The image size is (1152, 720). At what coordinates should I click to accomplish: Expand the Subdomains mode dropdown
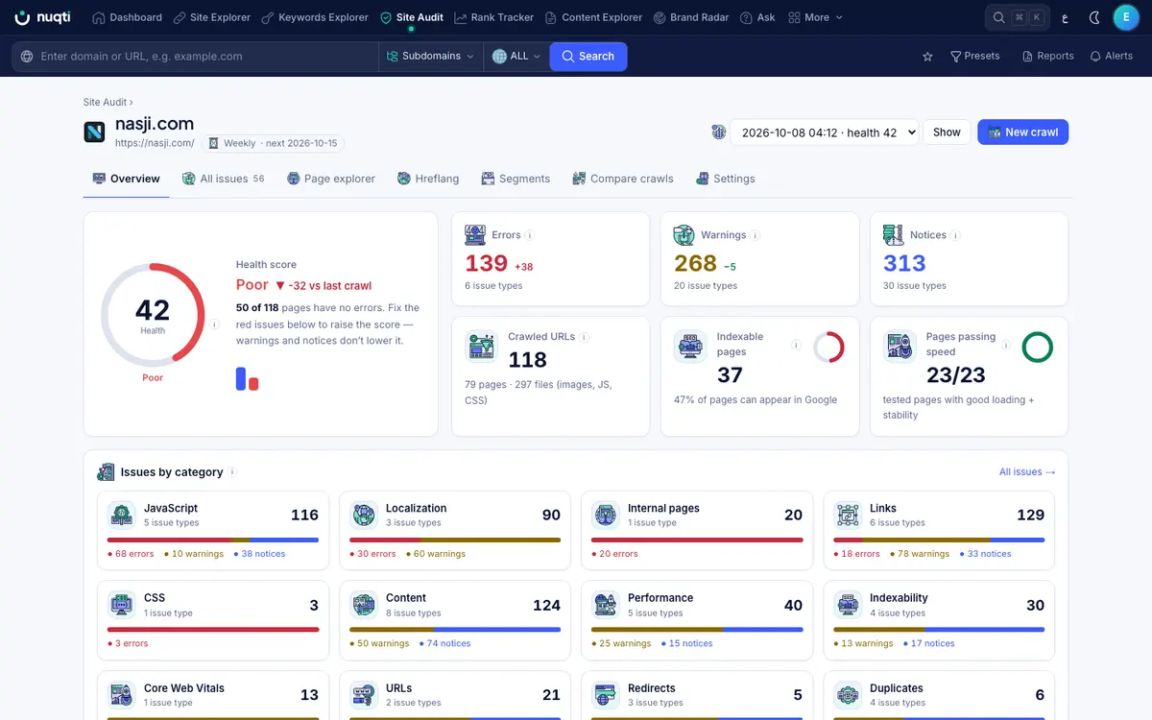coord(430,57)
